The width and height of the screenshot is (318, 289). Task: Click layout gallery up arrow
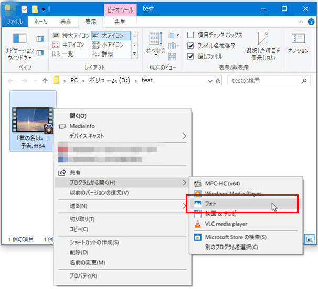click(x=135, y=36)
